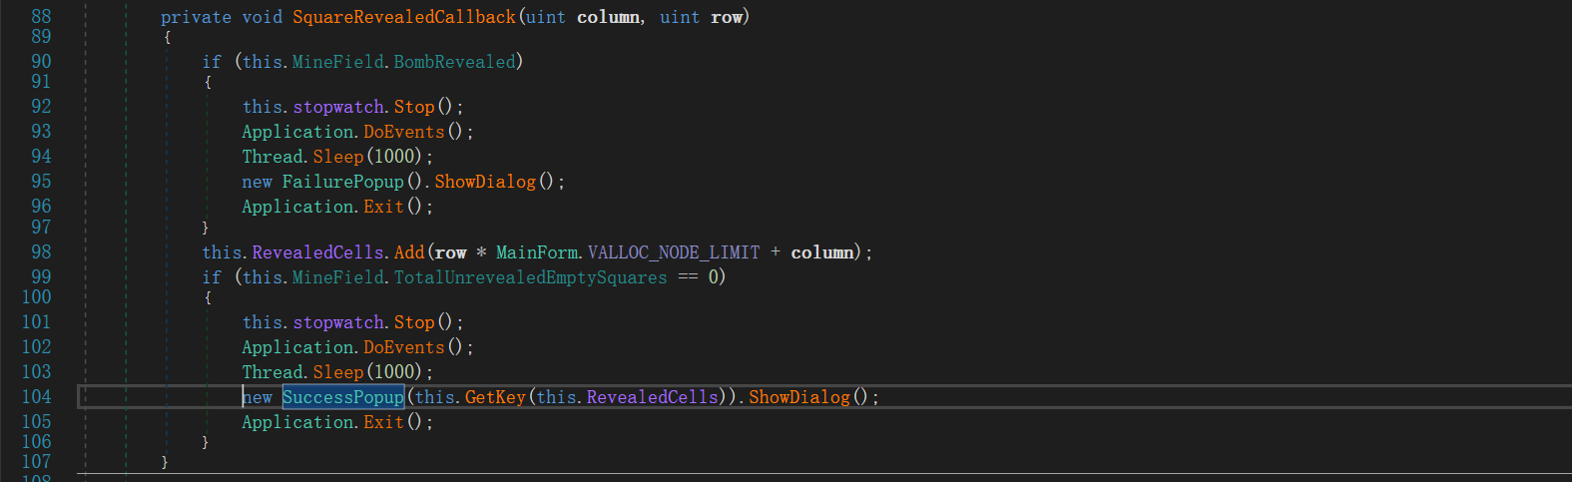The width and height of the screenshot is (1572, 482).
Task: Click the GetKey method call
Action: pyautogui.click(x=495, y=397)
